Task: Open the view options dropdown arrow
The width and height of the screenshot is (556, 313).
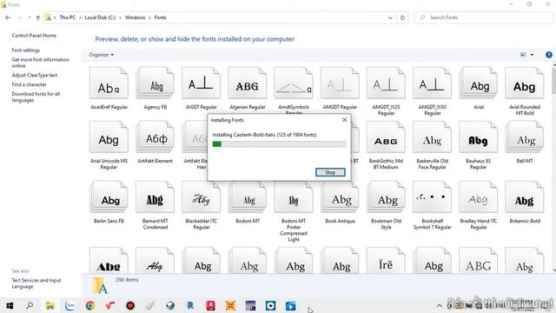Action: pyautogui.click(x=532, y=55)
